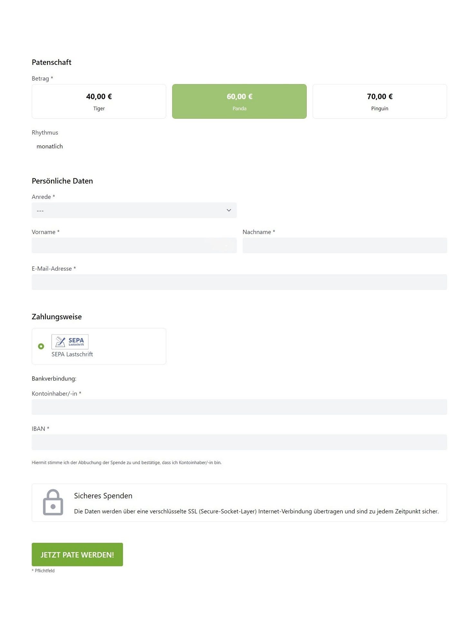Click the Zahlungsweise section heading
Screen dimensions: 469x626
[x=57, y=317]
